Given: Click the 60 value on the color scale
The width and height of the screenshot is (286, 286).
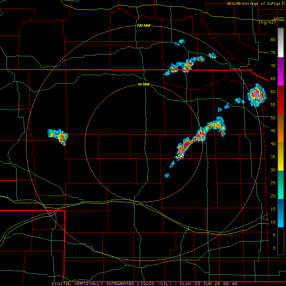Looking at the screenshot, I should [273, 92].
